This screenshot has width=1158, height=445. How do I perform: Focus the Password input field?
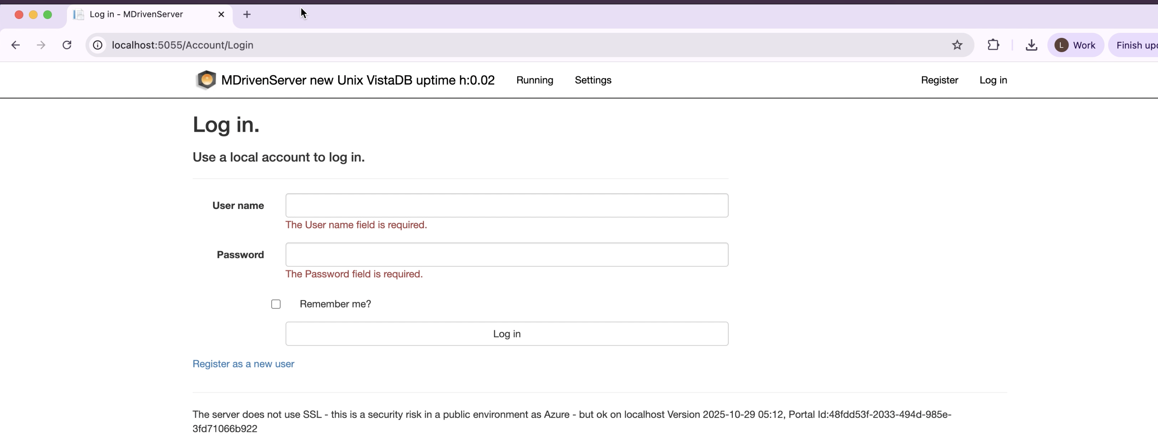507,255
